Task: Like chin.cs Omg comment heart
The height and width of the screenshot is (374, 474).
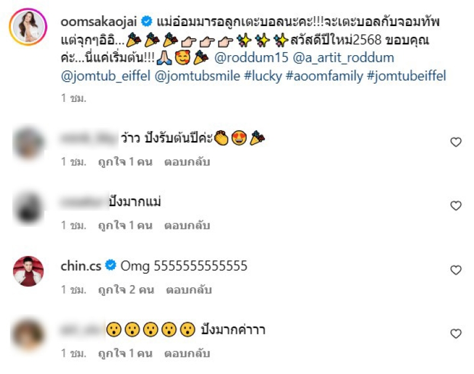Action: pyautogui.click(x=456, y=270)
